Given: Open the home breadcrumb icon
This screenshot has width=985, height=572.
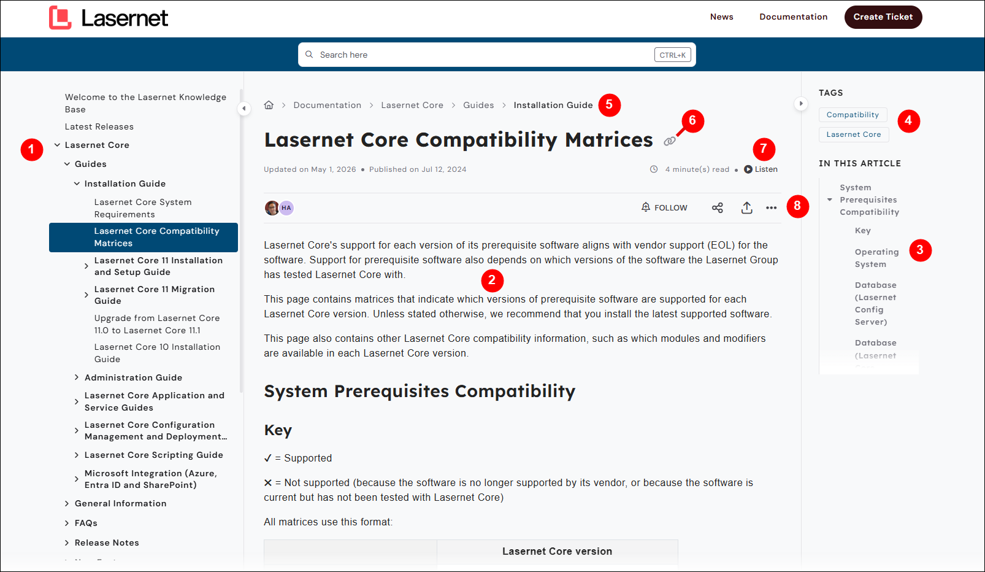Looking at the screenshot, I should (269, 105).
